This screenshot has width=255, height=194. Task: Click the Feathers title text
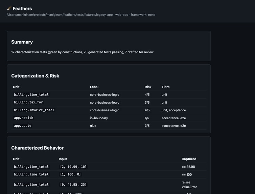click(x=22, y=8)
